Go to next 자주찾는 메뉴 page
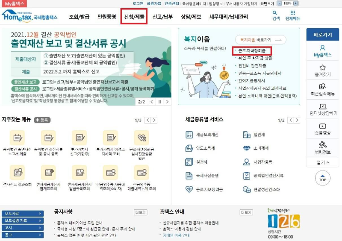The image size is (342, 241). click(154, 120)
